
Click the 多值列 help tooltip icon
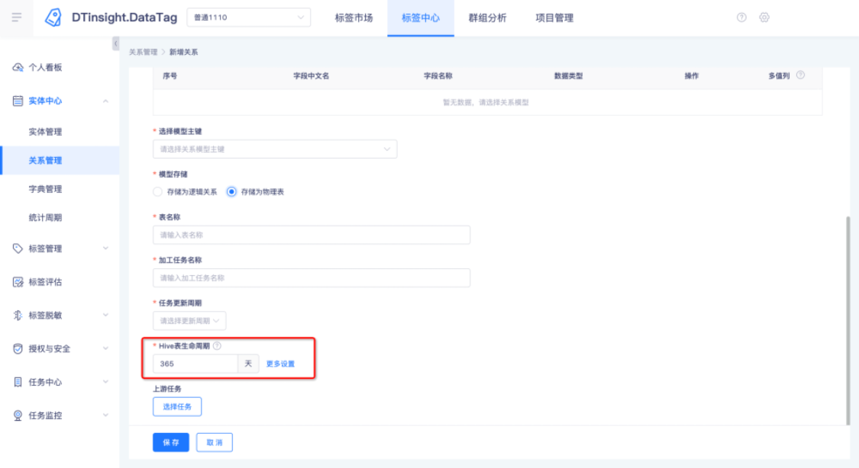(x=800, y=75)
